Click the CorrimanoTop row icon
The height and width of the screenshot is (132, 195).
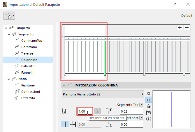pyautogui.click(x=17, y=41)
